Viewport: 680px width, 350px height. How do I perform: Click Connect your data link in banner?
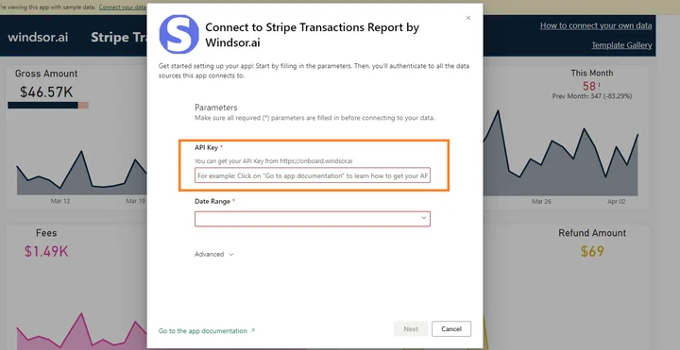click(122, 7)
